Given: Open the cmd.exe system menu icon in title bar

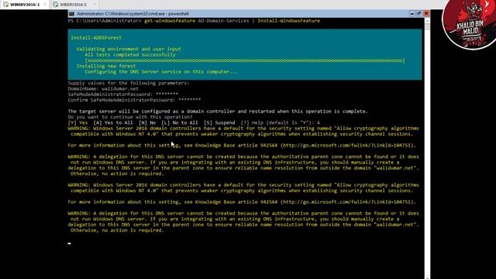Looking at the screenshot, I should click(71, 14).
